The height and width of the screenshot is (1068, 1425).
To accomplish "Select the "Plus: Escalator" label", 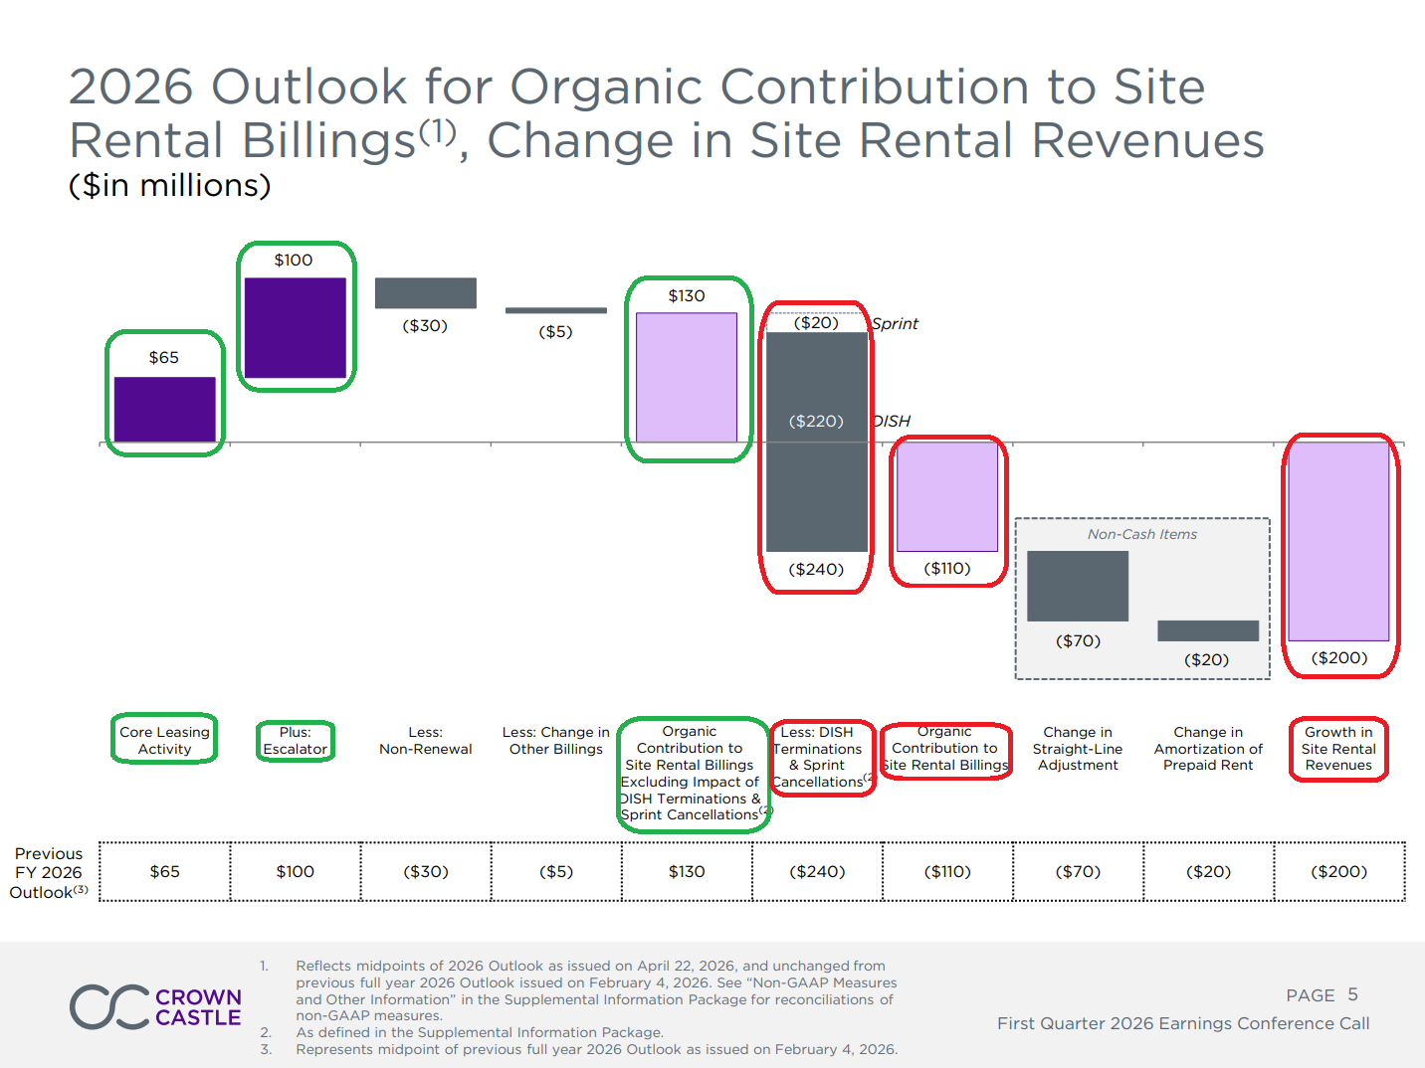I will (295, 741).
